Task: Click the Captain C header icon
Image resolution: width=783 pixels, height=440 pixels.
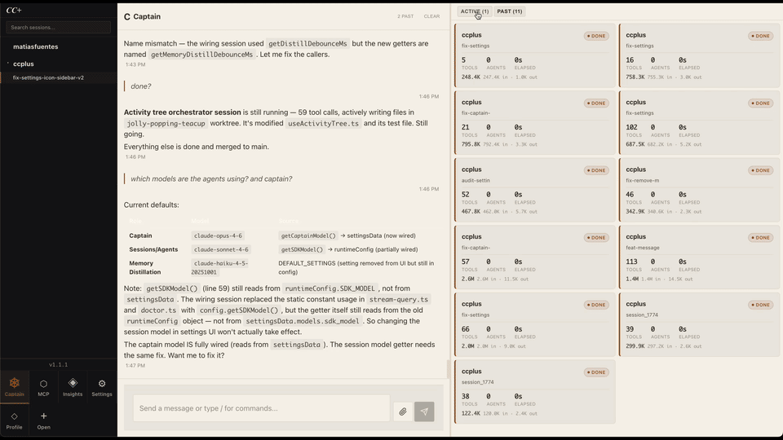Action: (x=127, y=16)
